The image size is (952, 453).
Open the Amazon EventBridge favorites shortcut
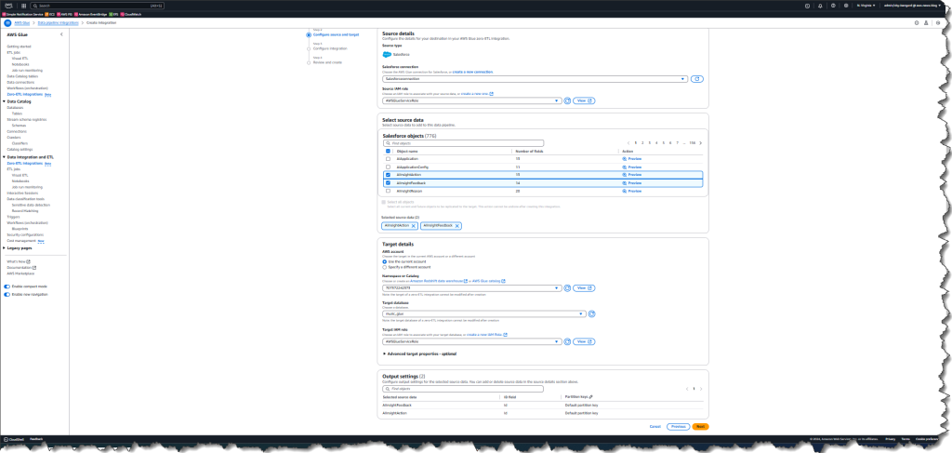91,14
